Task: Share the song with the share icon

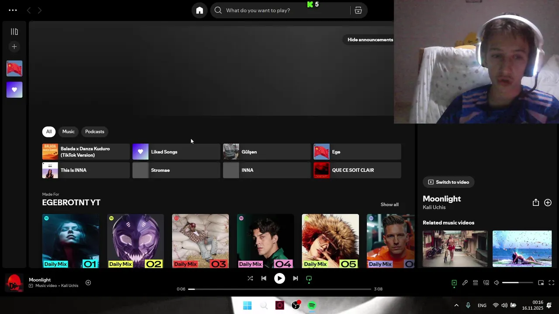Action: pos(536,202)
